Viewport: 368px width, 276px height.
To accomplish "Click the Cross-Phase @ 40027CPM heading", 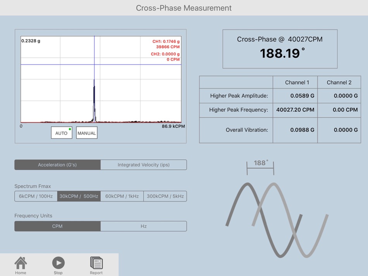I will [280, 39].
